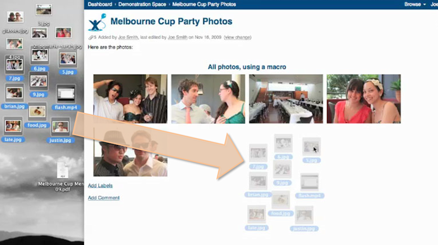Open the Browse dropdown menu

(x=415, y=4)
